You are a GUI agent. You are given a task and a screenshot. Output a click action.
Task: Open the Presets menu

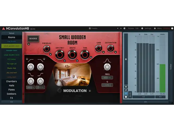coord(94,28)
